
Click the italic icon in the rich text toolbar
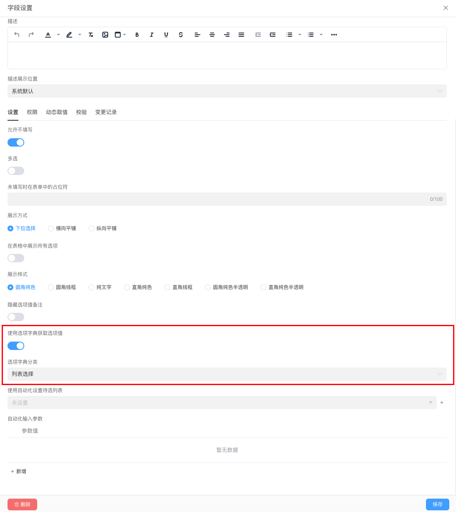tap(152, 35)
